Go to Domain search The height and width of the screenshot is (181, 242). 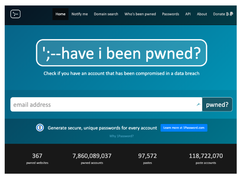click(106, 14)
